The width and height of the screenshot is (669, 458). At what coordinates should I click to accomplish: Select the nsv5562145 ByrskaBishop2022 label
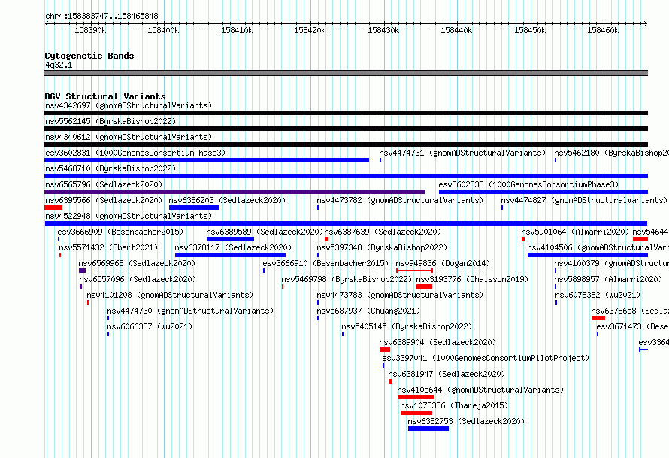click(110, 121)
